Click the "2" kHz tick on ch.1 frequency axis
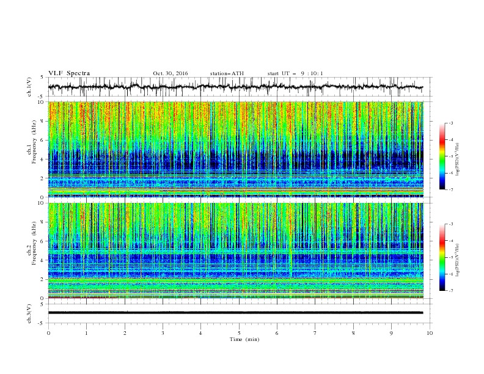This screenshot has width=484, height=374. [x=43, y=178]
